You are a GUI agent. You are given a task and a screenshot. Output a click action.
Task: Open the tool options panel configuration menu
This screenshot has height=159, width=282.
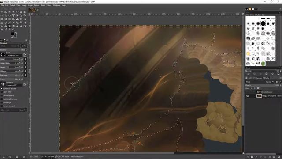(x=26, y=40)
